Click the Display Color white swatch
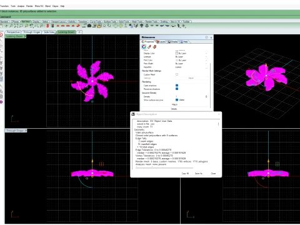 177,53
